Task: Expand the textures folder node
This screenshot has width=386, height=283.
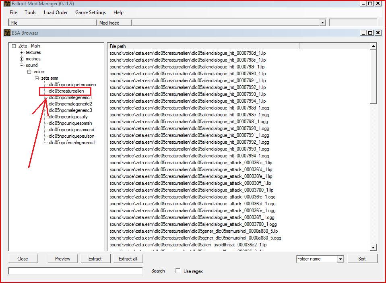Action: (22, 52)
